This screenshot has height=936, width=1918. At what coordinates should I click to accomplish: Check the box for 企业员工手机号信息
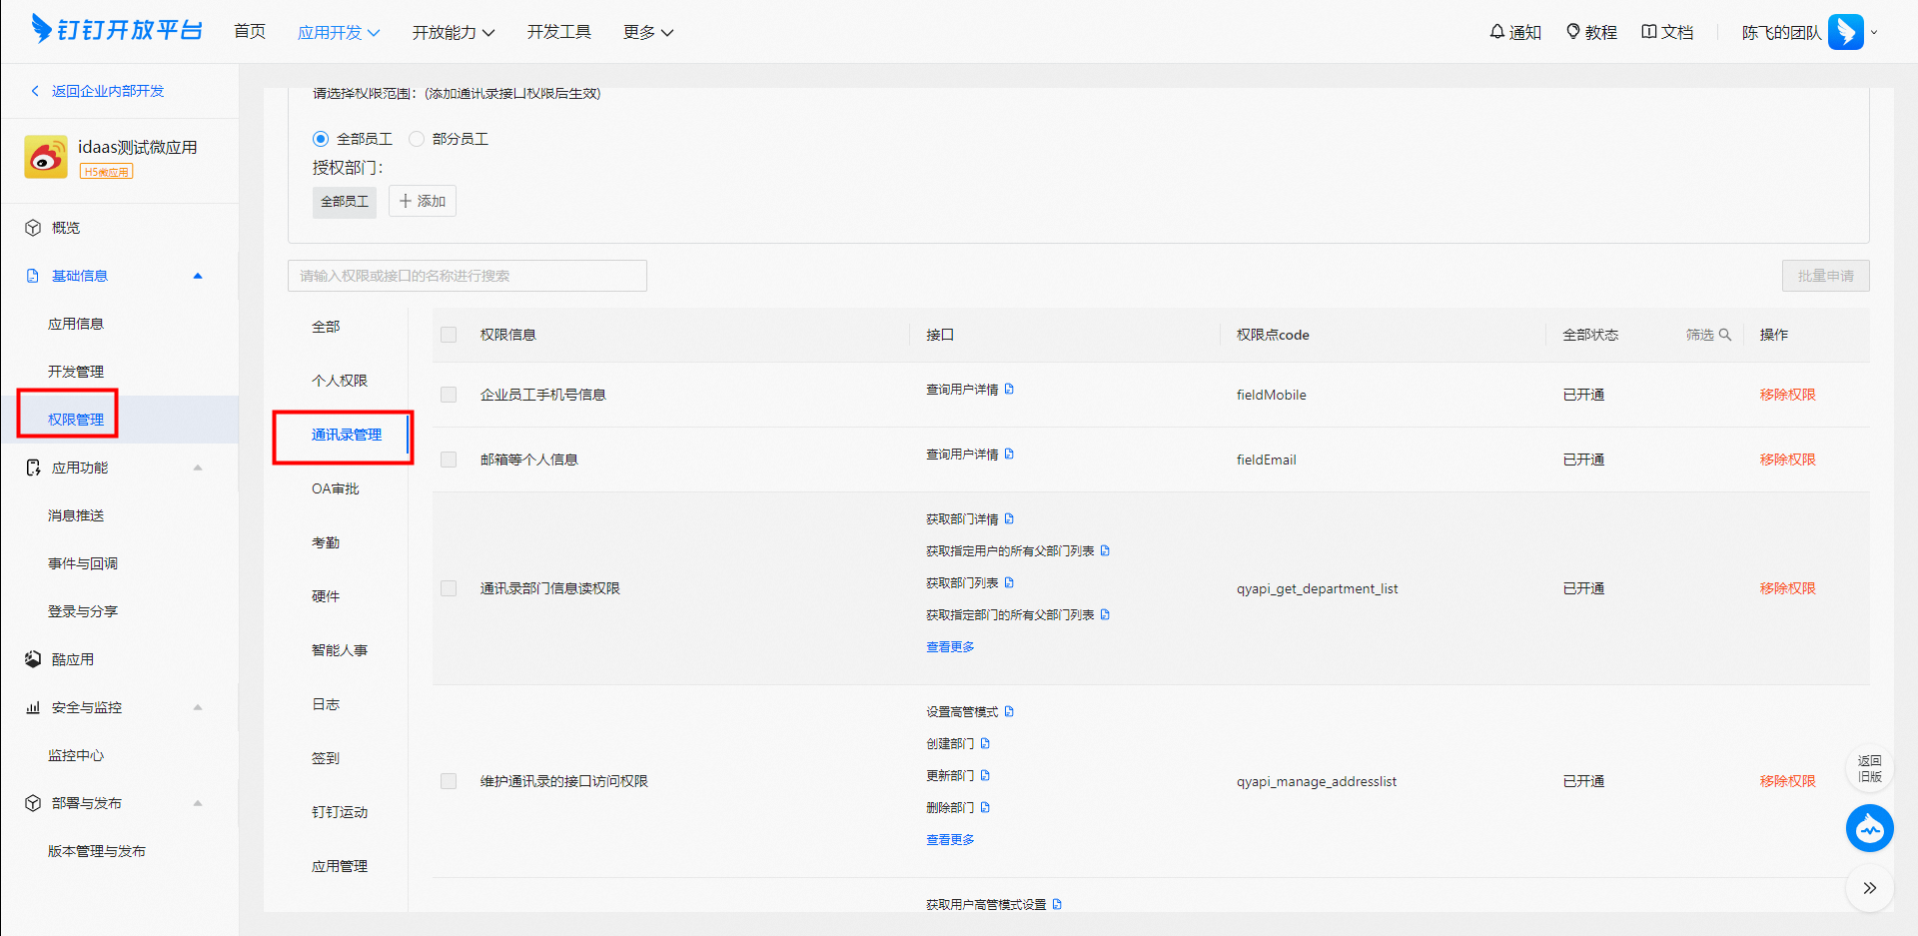449,395
